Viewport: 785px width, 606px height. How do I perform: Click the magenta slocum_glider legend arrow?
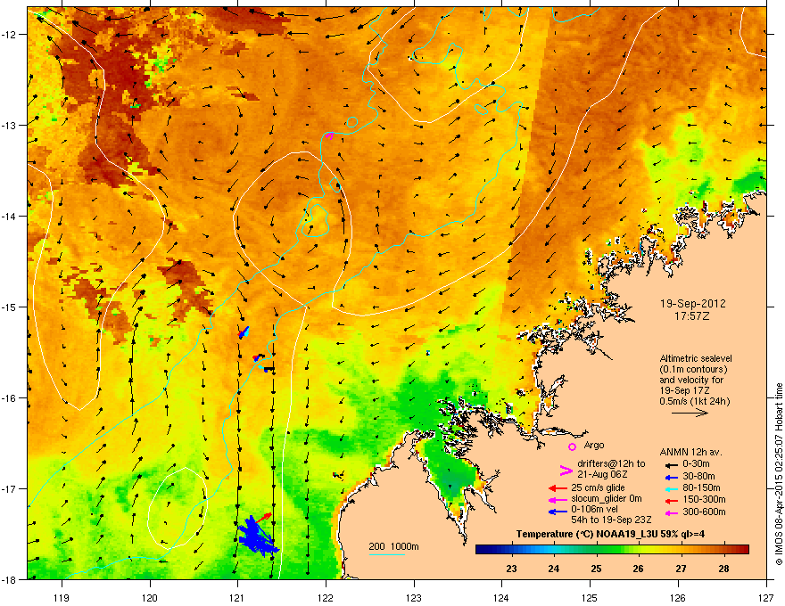(558, 499)
